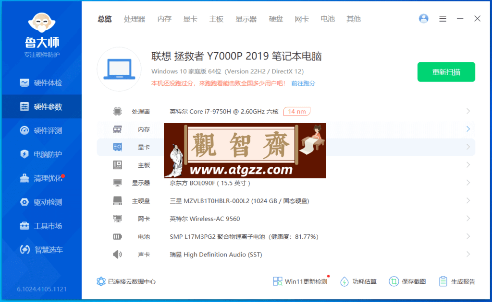Click the Win11更新检测 label
Viewport: 492px width, 302px height.
coord(306,282)
